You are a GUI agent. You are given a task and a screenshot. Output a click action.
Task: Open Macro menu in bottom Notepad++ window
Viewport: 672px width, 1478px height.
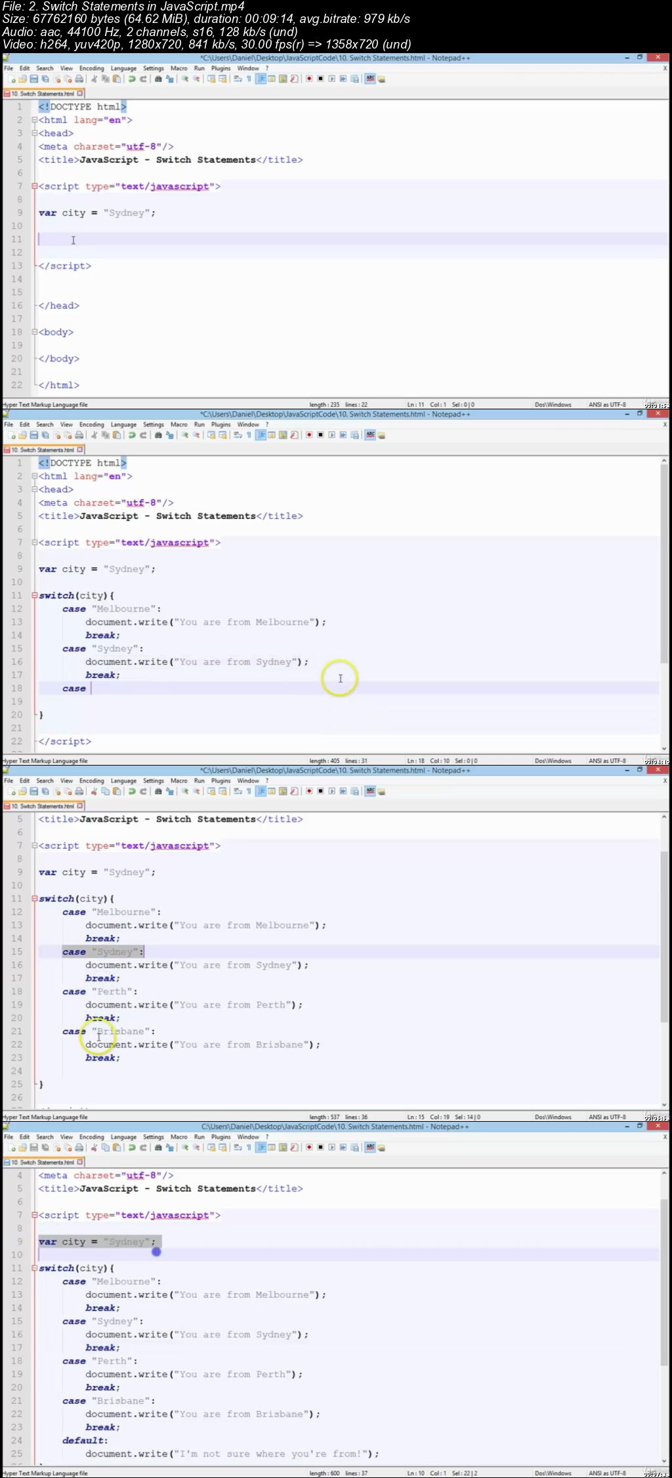click(178, 1137)
